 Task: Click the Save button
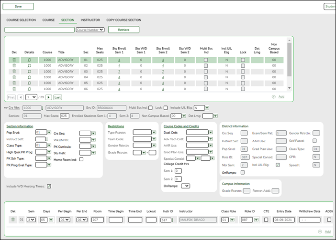pos(18,6)
